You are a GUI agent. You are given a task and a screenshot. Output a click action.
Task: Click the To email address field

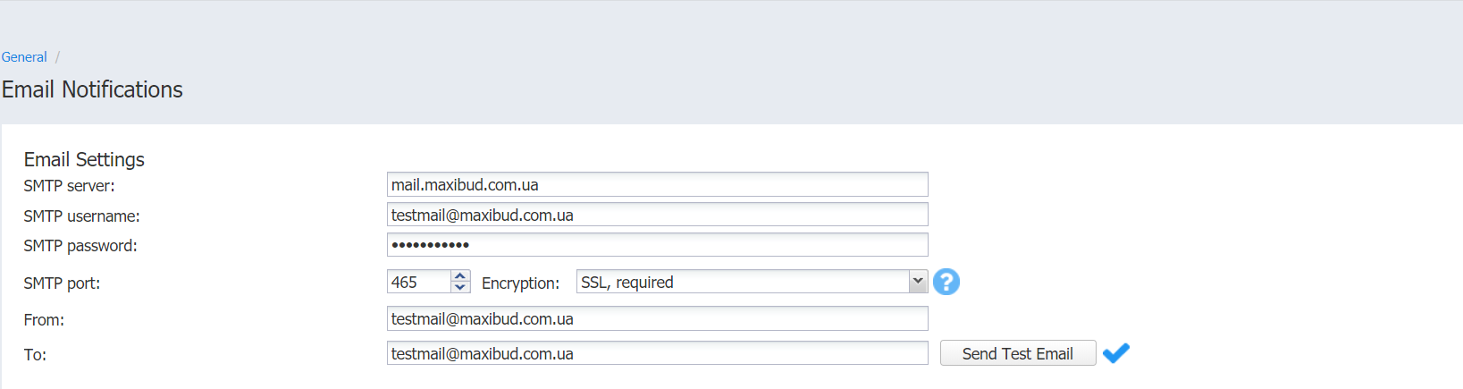click(657, 353)
